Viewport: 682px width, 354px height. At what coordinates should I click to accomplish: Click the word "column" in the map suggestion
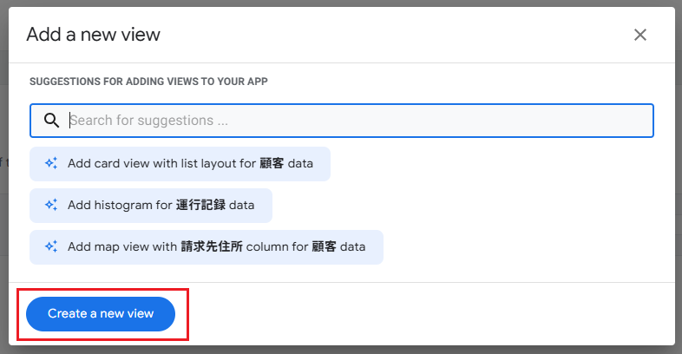coord(266,246)
